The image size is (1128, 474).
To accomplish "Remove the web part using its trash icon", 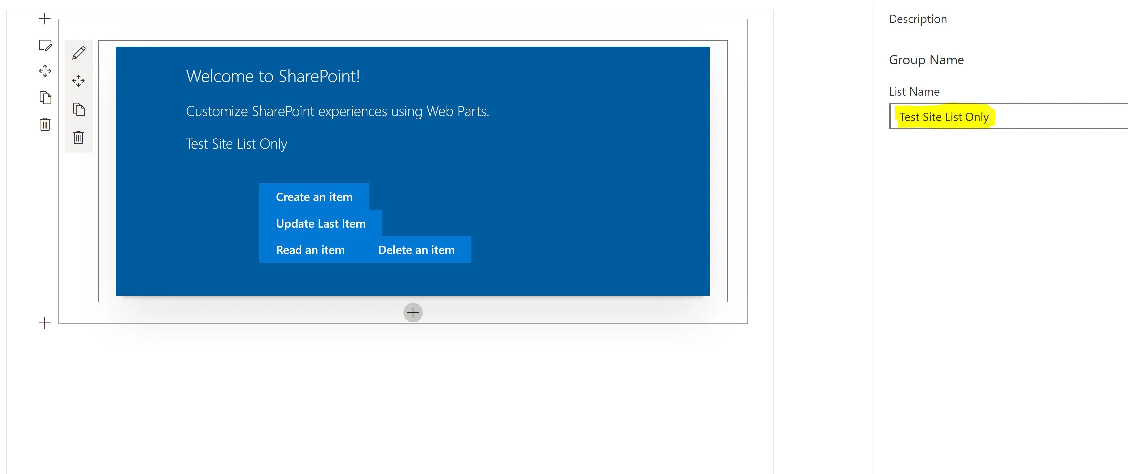I will [78, 137].
